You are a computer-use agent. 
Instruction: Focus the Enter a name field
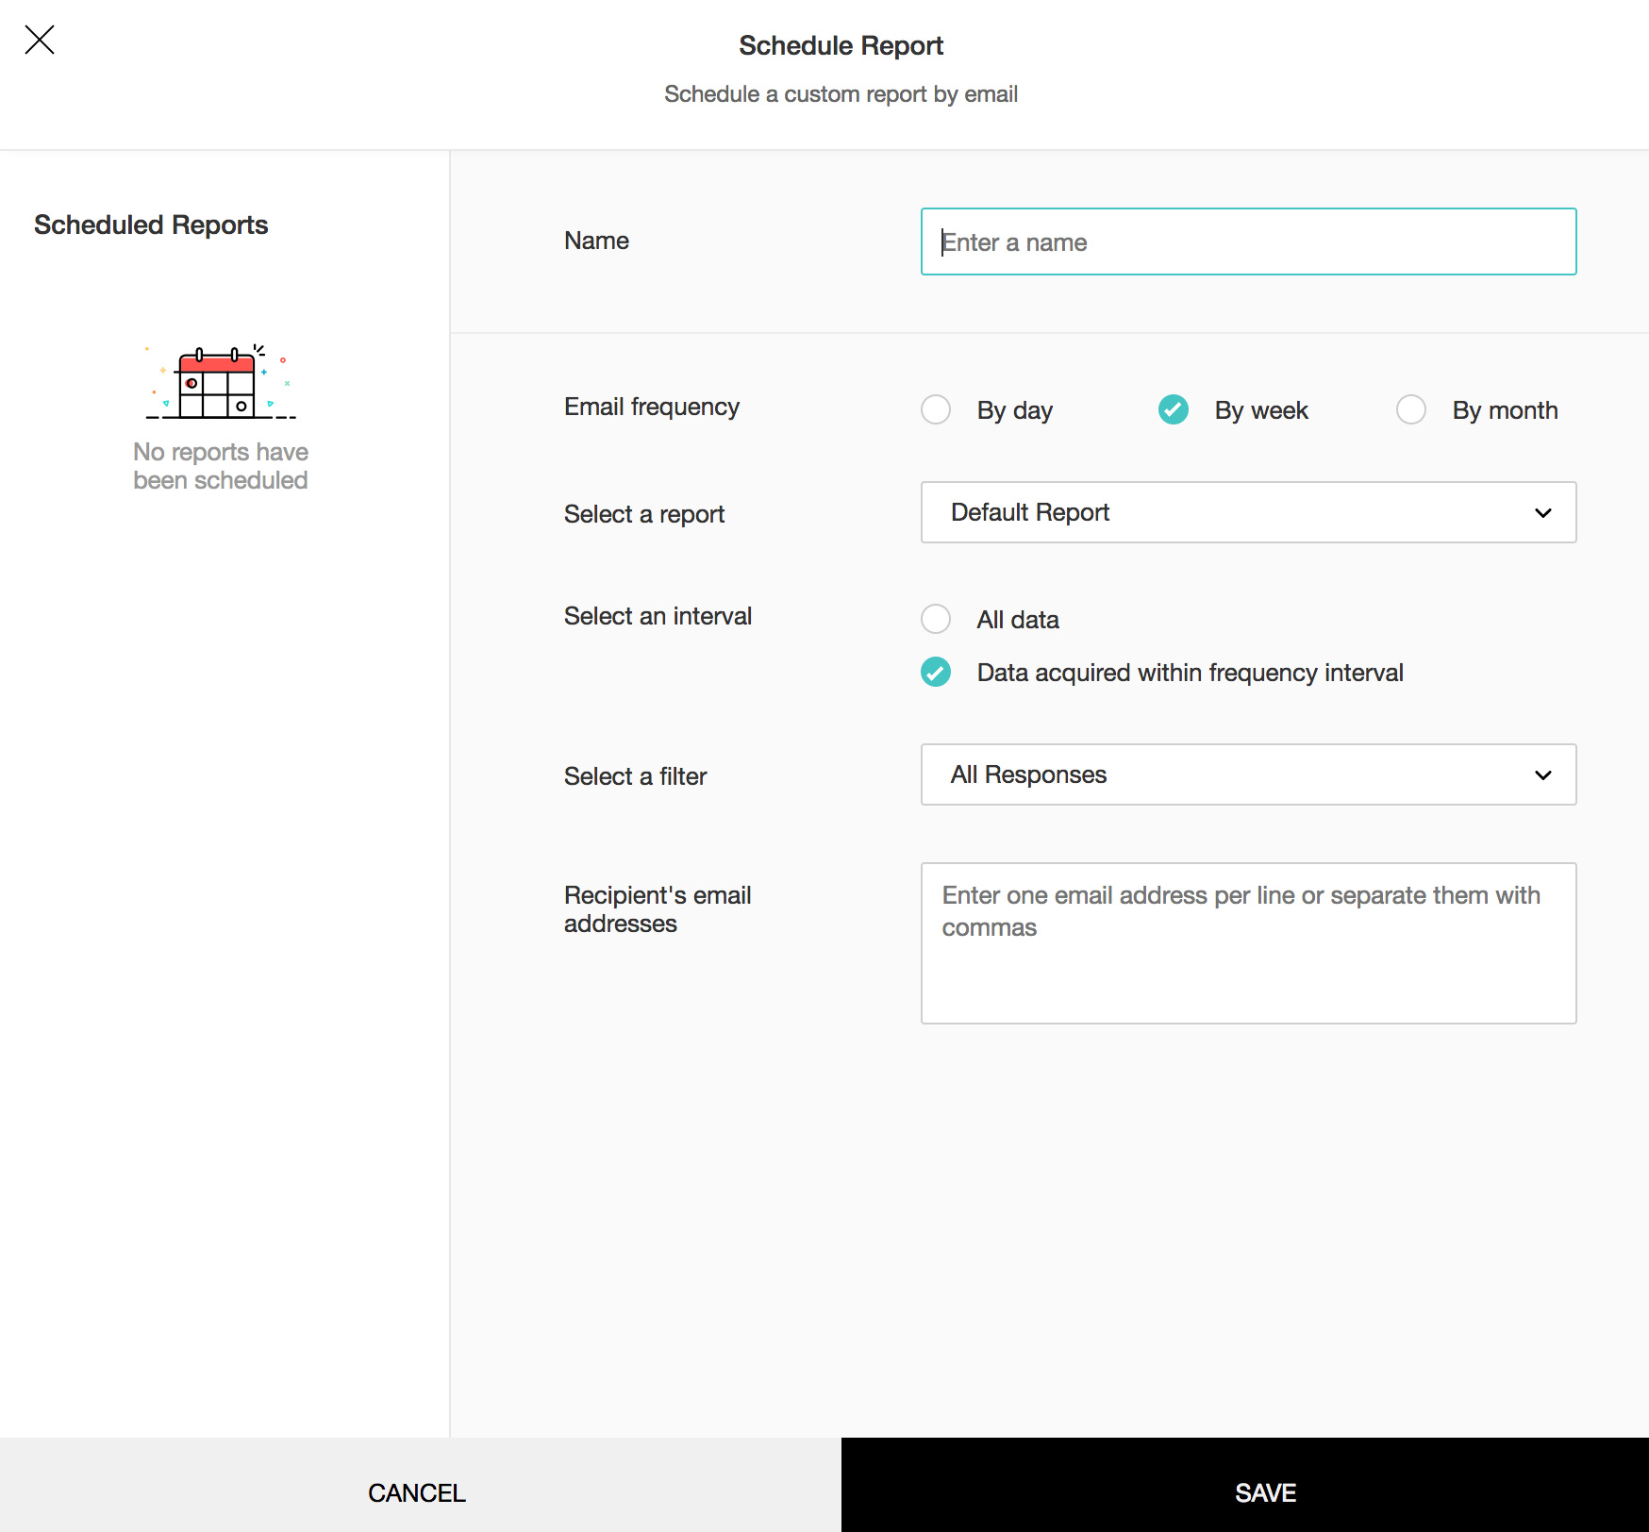1247,241
